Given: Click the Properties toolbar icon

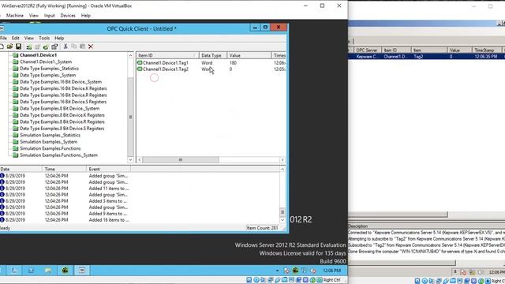Looking at the screenshot, I should coord(54,47).
